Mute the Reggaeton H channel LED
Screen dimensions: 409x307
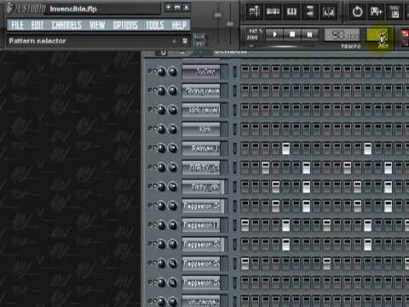click(150, 224)
